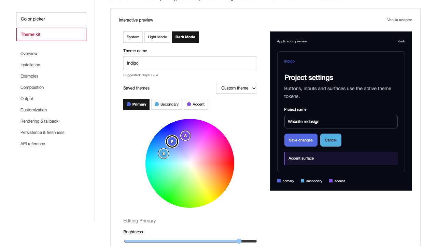The image size is (437, 246).
Task: Go to the Composition section
Action: click(x=32, y=87)
